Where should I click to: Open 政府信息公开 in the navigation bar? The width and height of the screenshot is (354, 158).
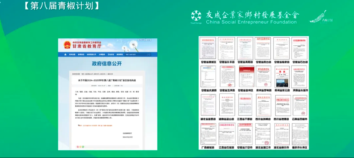pos(91,55)
